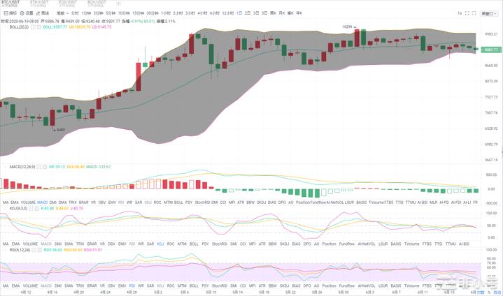Click the 1s refresh label at top right
503x296 pixels.
[460, 13]
